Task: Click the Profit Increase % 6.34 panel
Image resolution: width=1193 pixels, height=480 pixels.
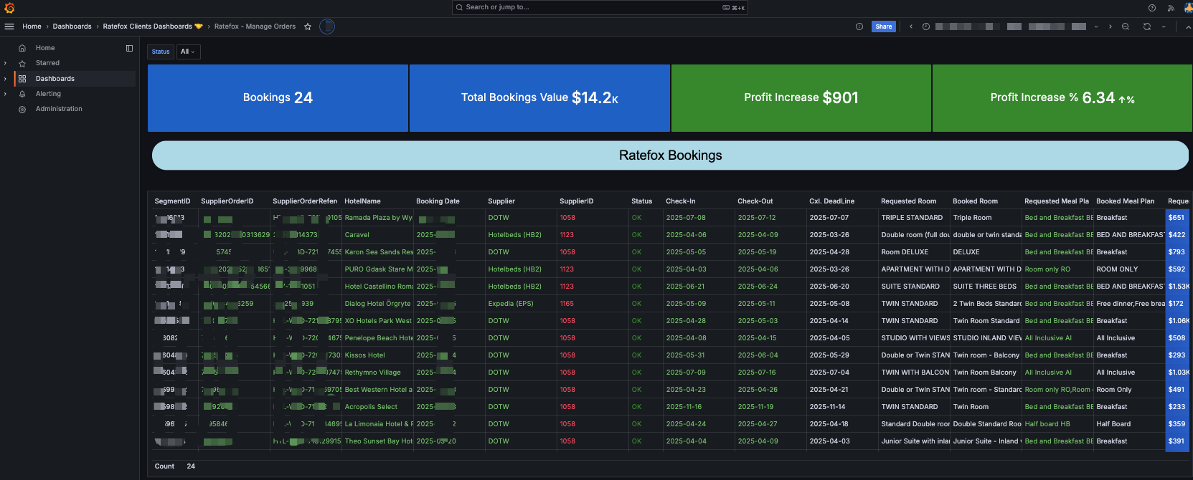Action: point(1062,98)
